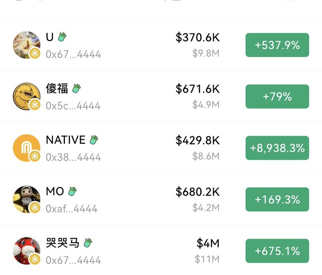Click the green hand icon beside NATIVE

coord(94,140)
